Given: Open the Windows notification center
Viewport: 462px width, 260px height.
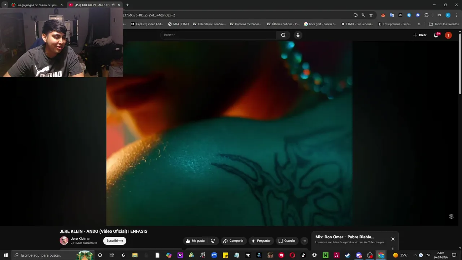Looking at the screenshot, I should click(x=454, y=255).
